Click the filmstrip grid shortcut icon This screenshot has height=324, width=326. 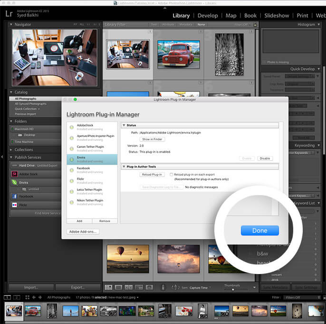coord(28,297)
